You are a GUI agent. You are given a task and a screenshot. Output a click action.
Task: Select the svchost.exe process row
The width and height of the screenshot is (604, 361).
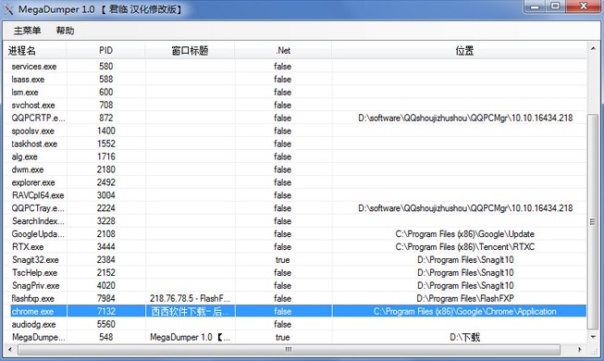(295, 105)
